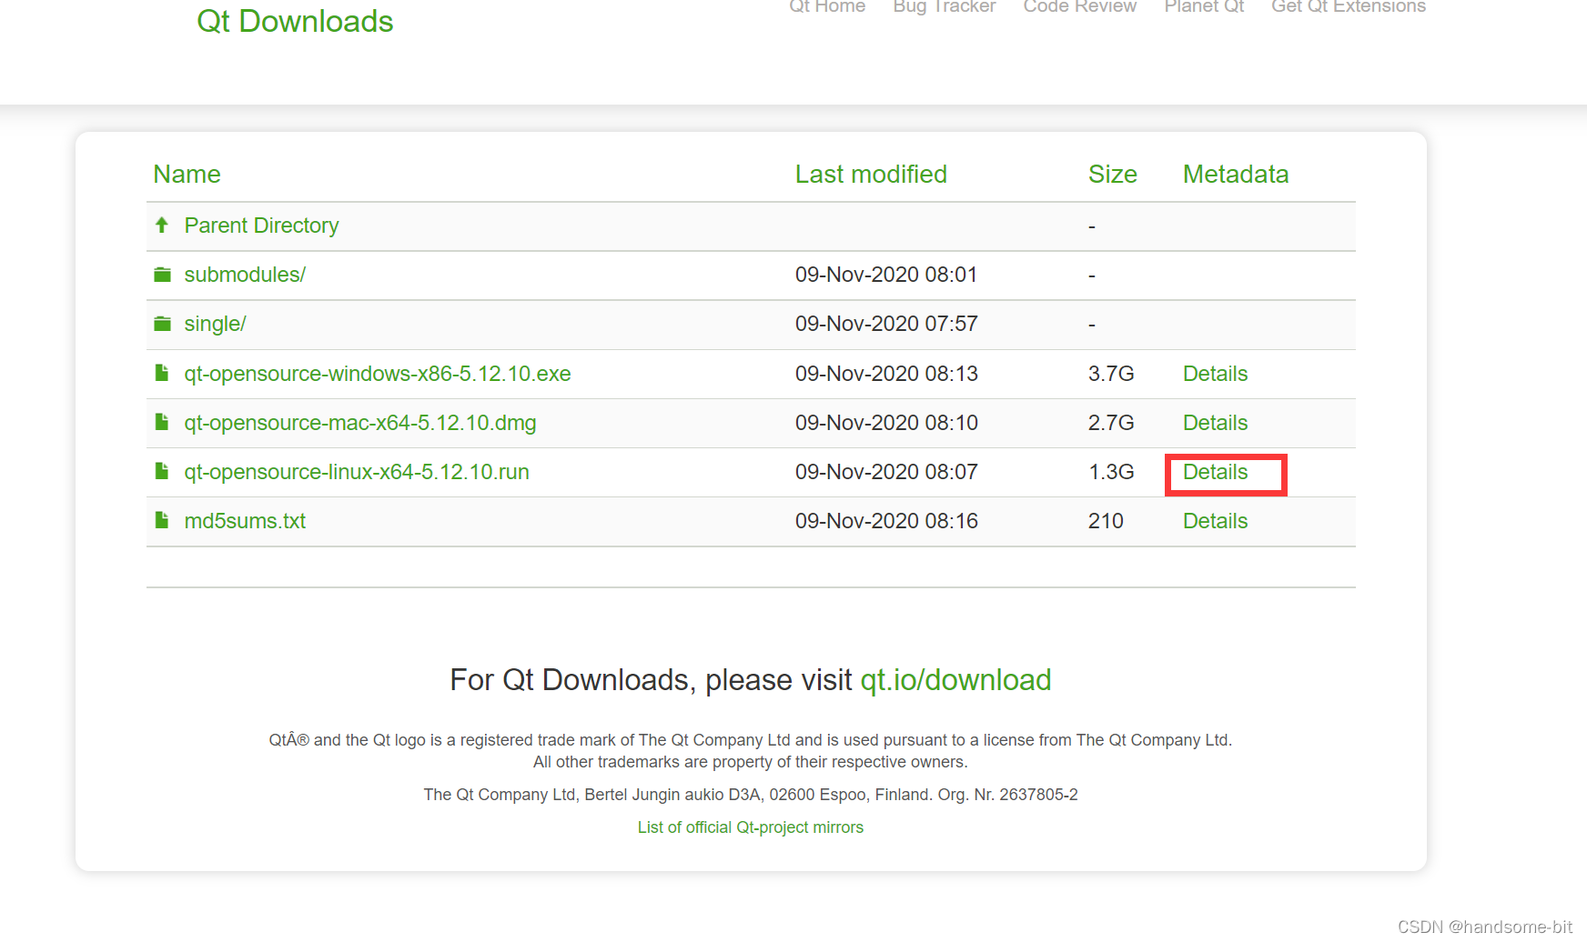Image resolution: width=1587 pixels, height=942 pixels.
Task: Click the 3.7G size value
Action: pos(1111,374)
